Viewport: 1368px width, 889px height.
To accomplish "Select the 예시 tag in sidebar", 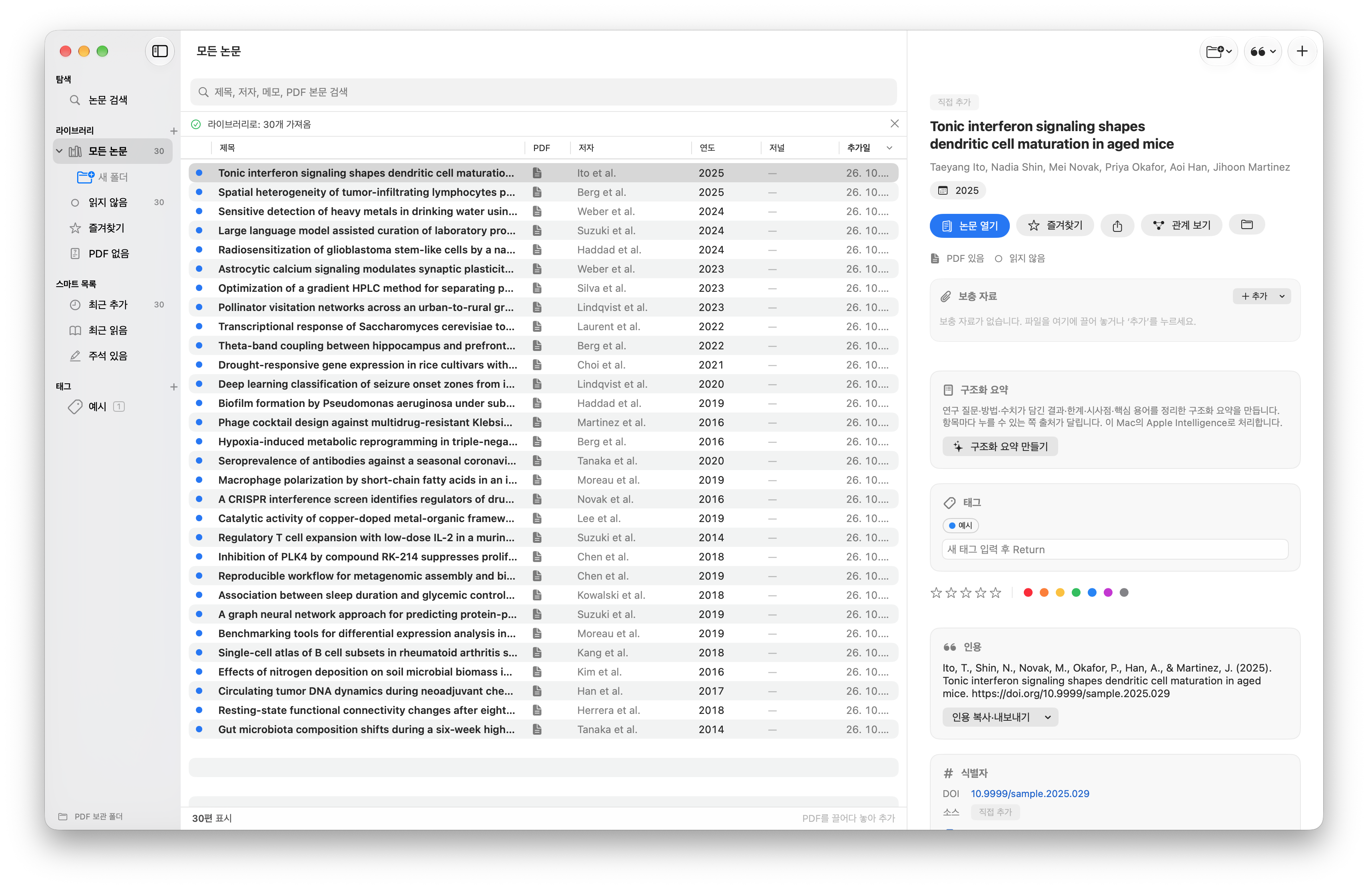I will (113, 407).
